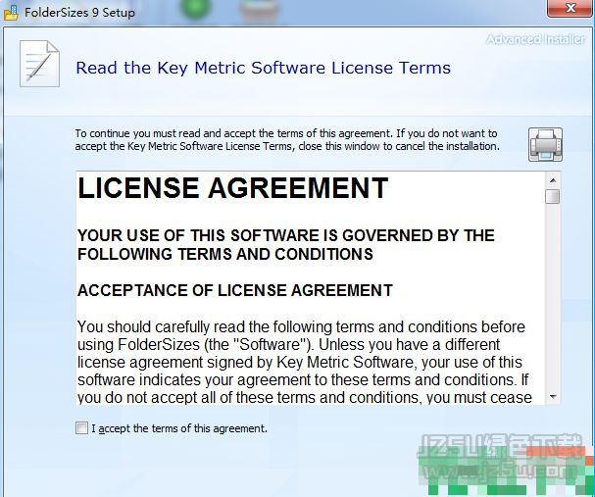Print the license agreement via printer icon
595x497 pixels.
pyautogui.click(x=545, y=144)
